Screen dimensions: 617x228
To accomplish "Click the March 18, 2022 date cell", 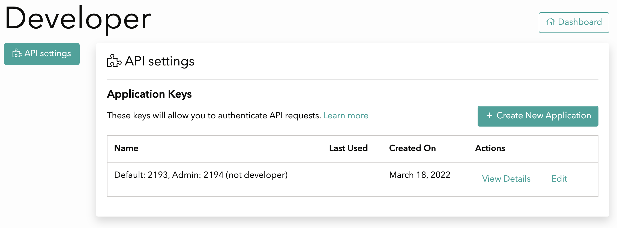I will tap(420, 175).
